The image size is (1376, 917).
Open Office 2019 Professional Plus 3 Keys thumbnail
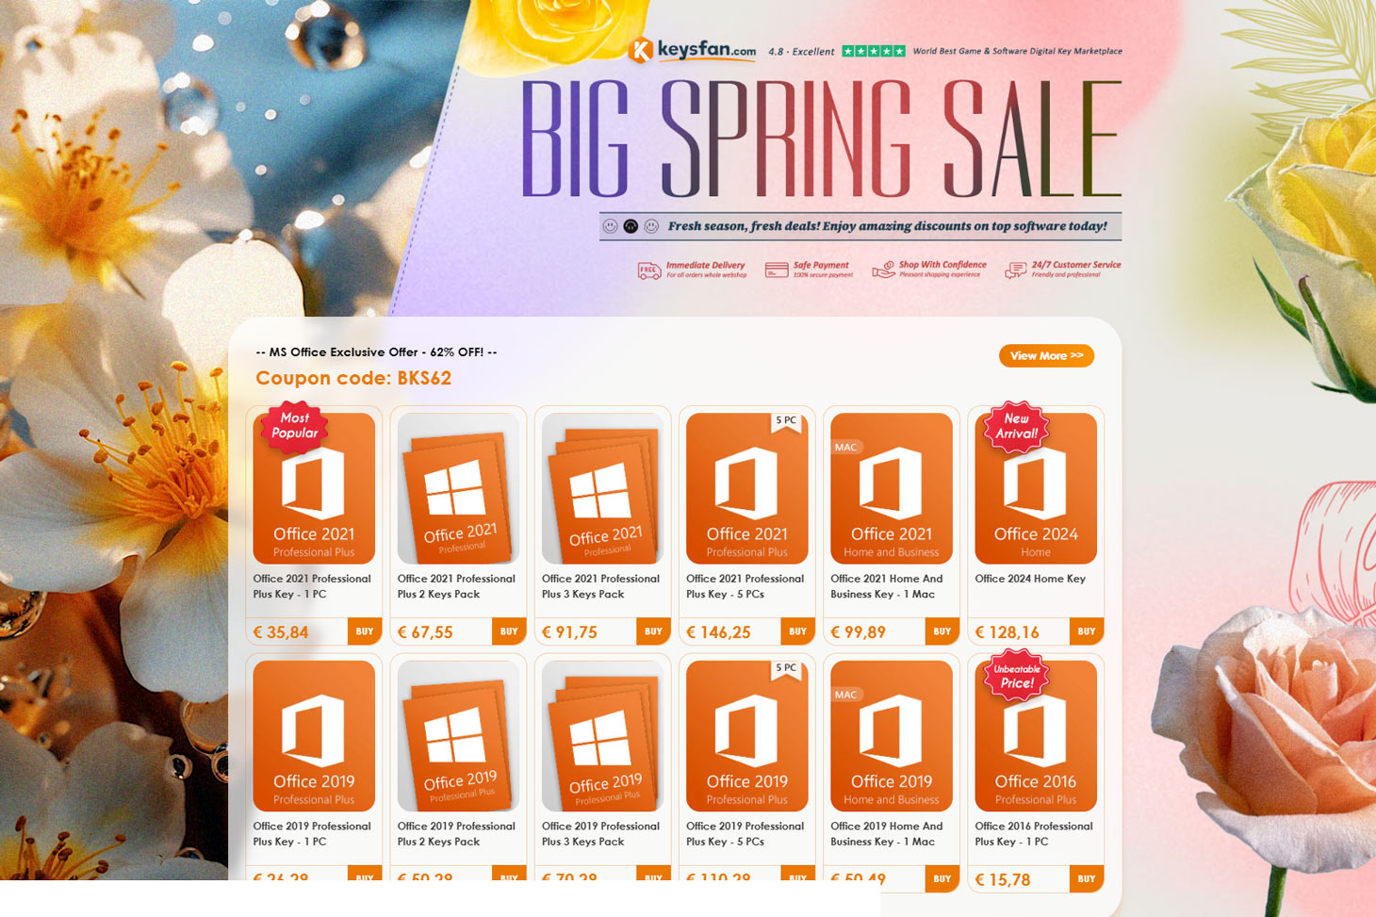(x=602, y=736)
